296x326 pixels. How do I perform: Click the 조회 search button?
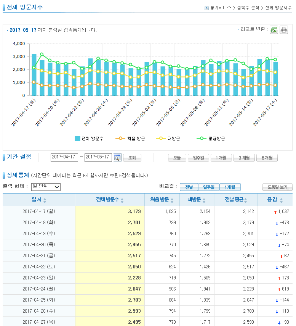coord(132,158)
